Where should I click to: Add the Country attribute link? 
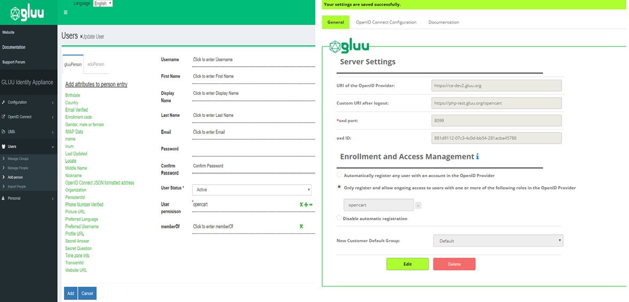click(x=72, y=103)
